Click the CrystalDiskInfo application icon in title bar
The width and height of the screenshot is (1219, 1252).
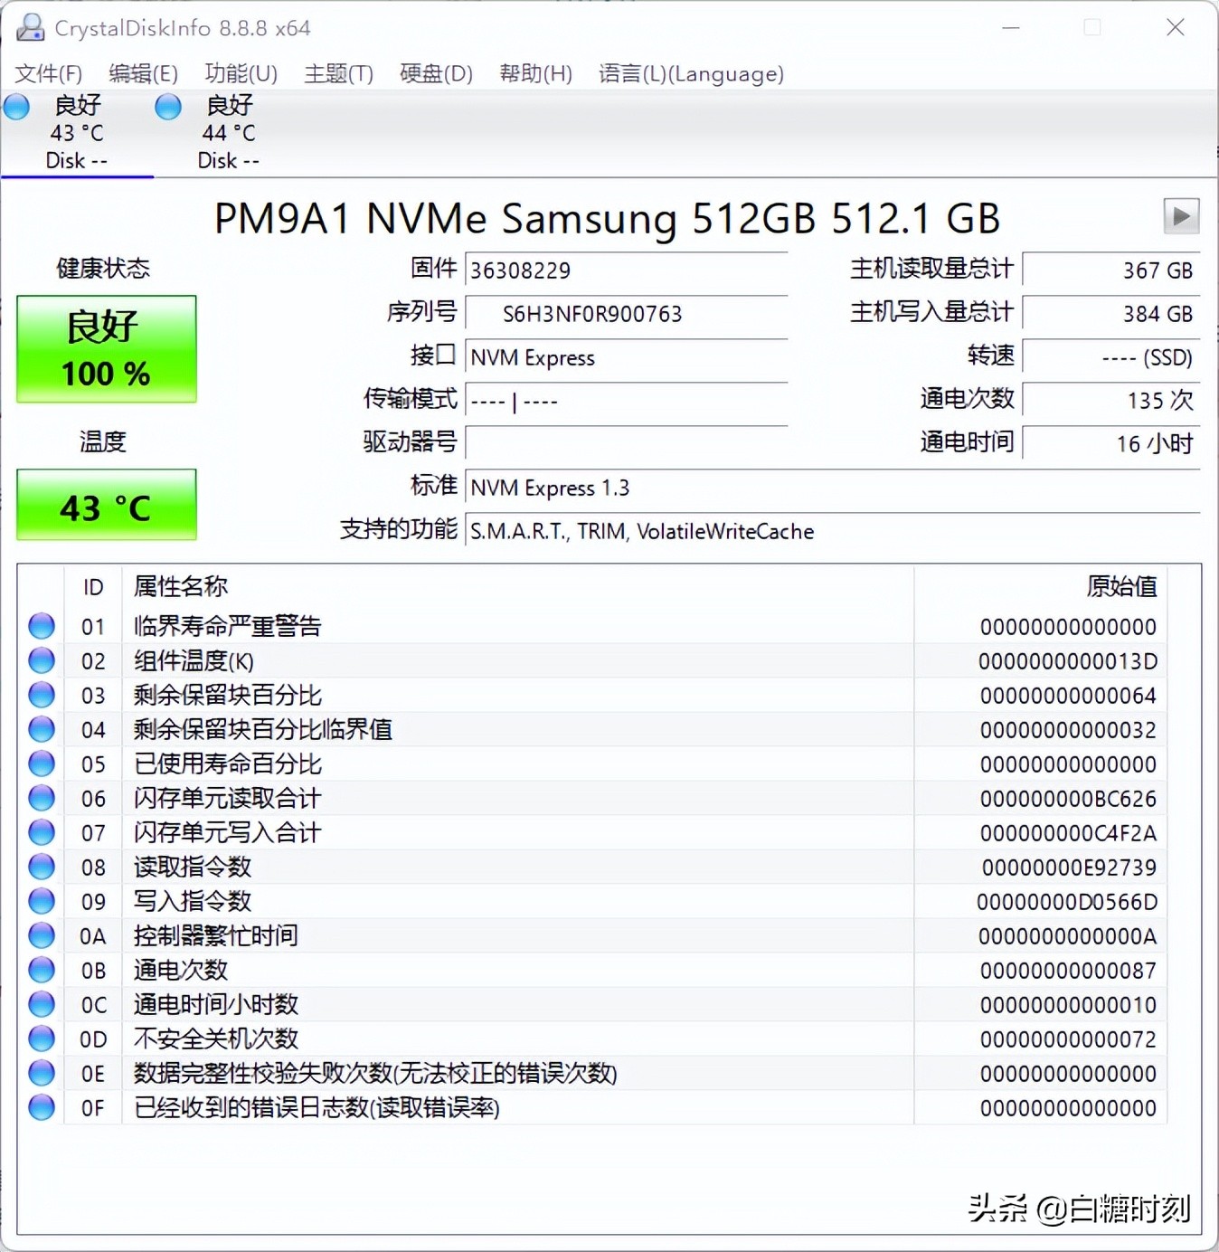click(30, 28)
